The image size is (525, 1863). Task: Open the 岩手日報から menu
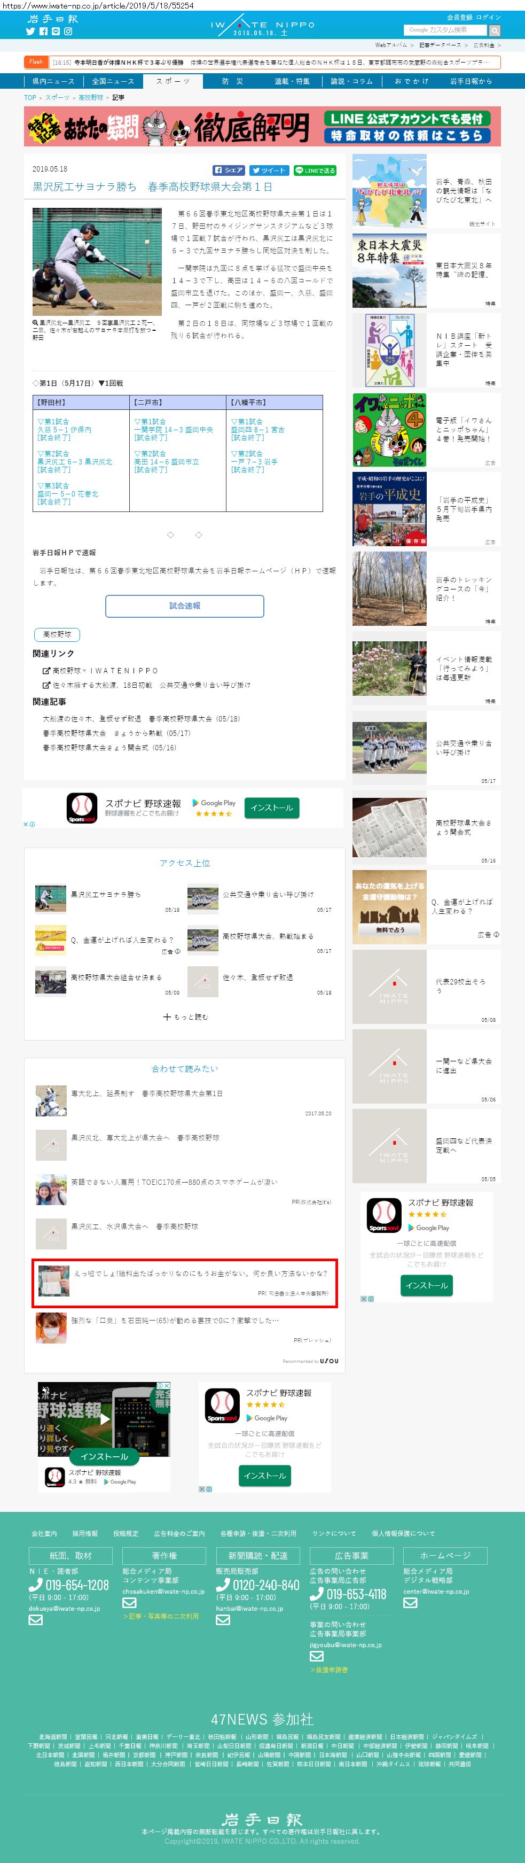pyautogui.click(x=471, y=81)
